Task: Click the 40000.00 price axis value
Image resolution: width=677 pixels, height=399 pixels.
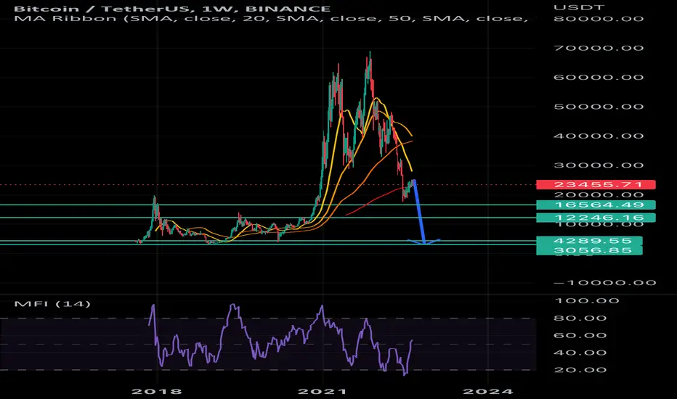Action: tap(599, 136)
